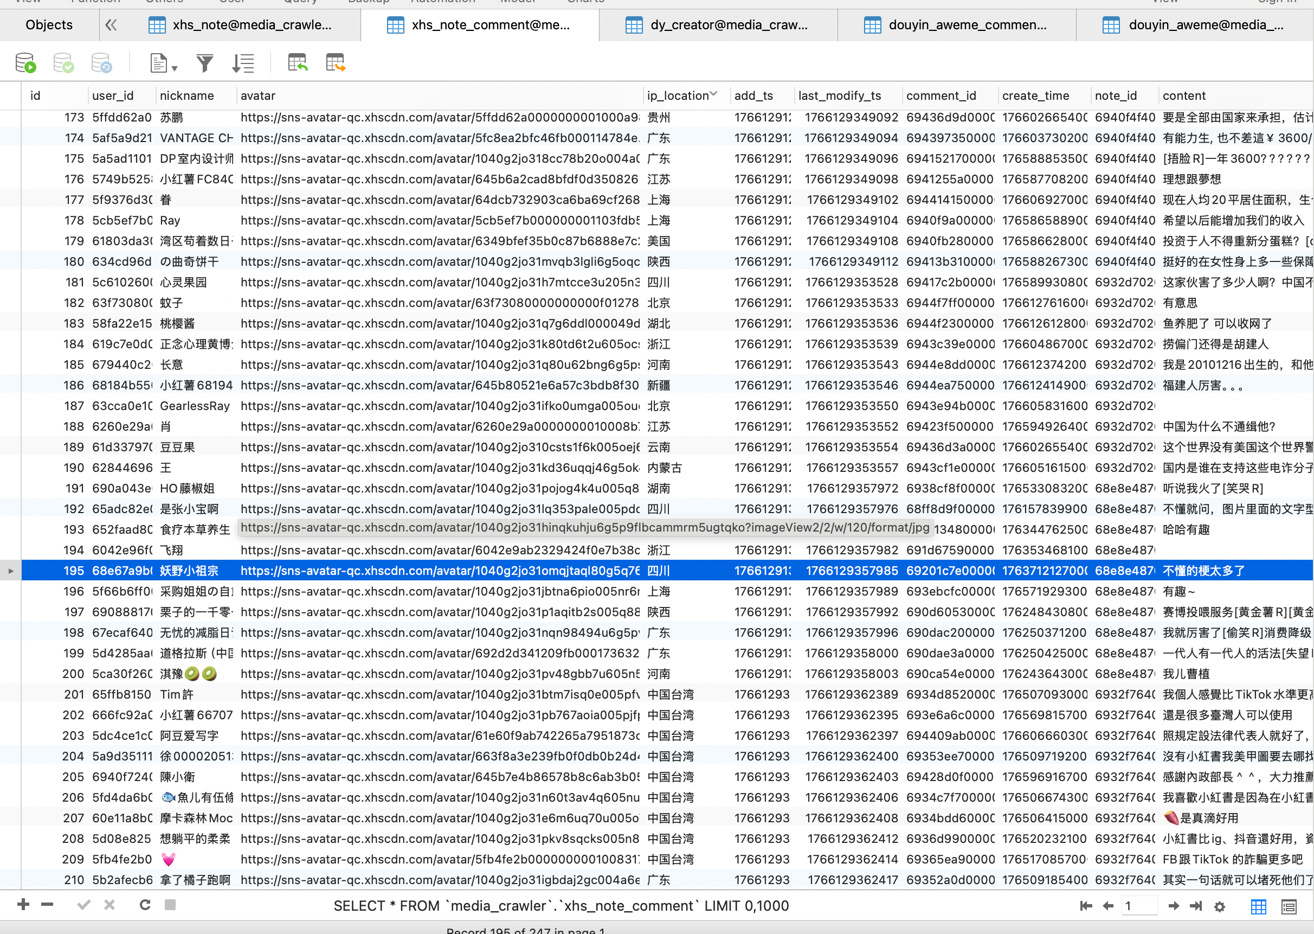1314x934 pixels.
Task: Add a new record with plus icon
Action: [23, 905]
